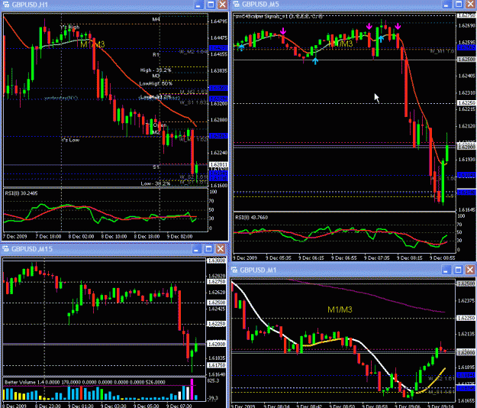The height and width of the screenshot is (408, 477).
Task: Click the S1 pivot label in H1 chart
Action: click(156, 167)
